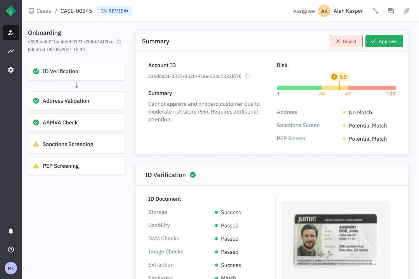Screen dimensions: 419x279
Task: Click the risk score 55 marker
Action: click(x=339, y=77)
